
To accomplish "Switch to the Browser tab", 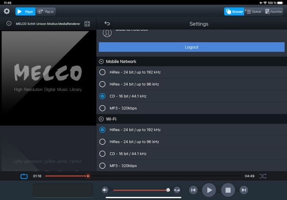I will point(234,12).
